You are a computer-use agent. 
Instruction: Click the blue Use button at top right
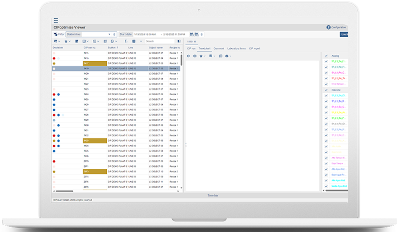(344, 34)
